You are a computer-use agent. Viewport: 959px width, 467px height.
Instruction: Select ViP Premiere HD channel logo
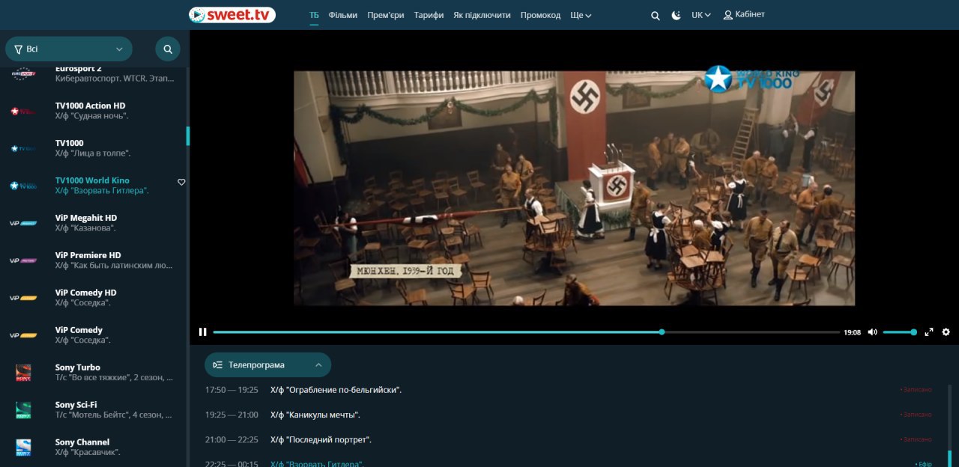click(23, 260)
